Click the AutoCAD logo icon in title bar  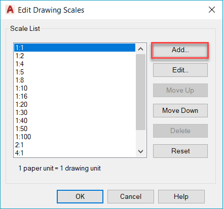click(x=10, y=10)
